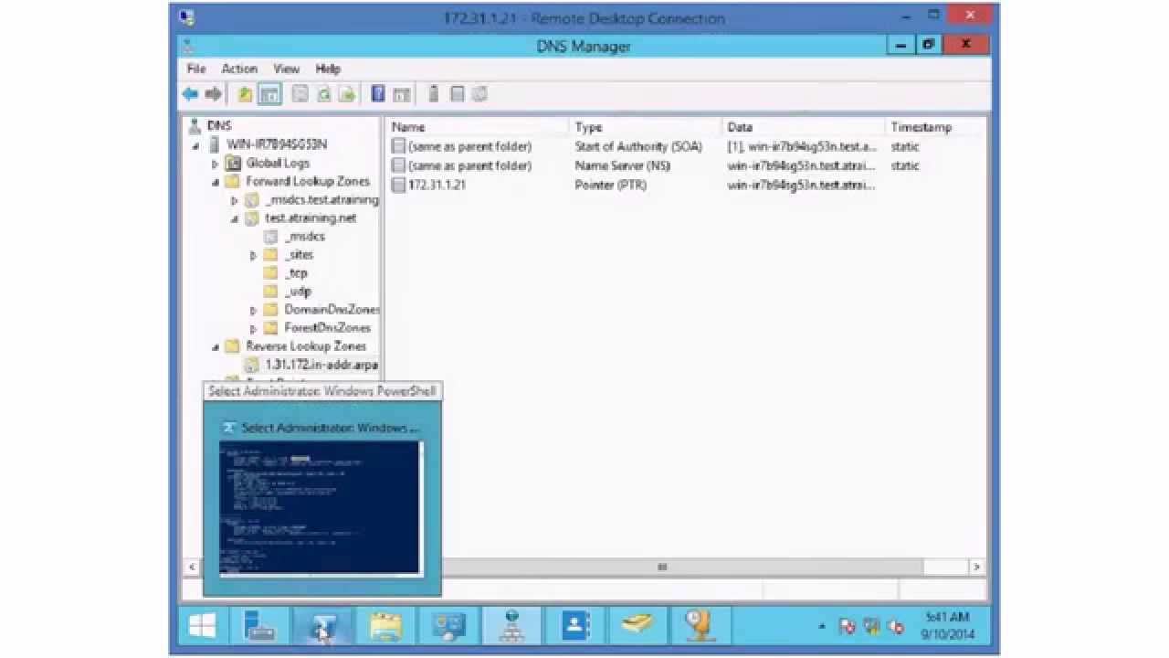The height and width of the screenshot is (658, 1169).
Task: Click the blue address book taskbar icon
Action: (574, 626)
